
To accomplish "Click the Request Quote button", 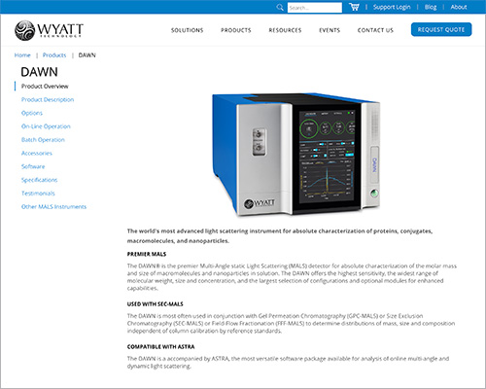I will 441,29.
